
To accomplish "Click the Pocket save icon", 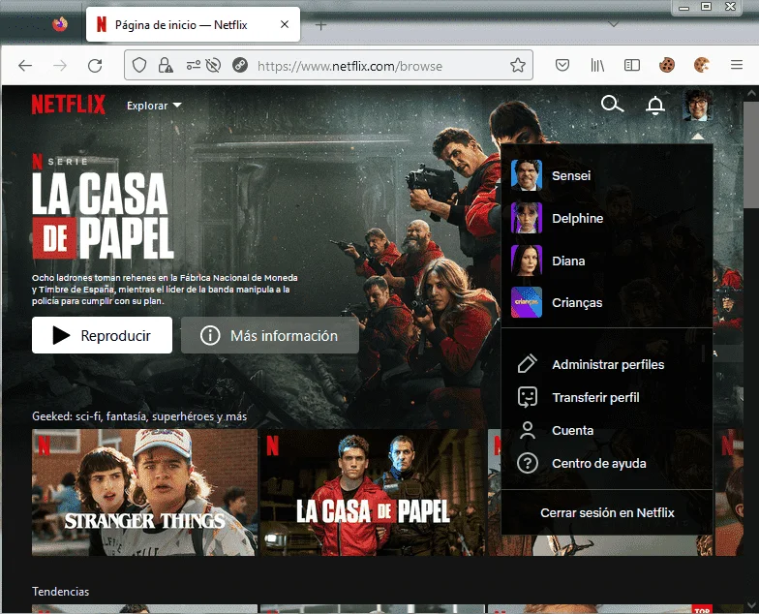I will coord(562,65).
